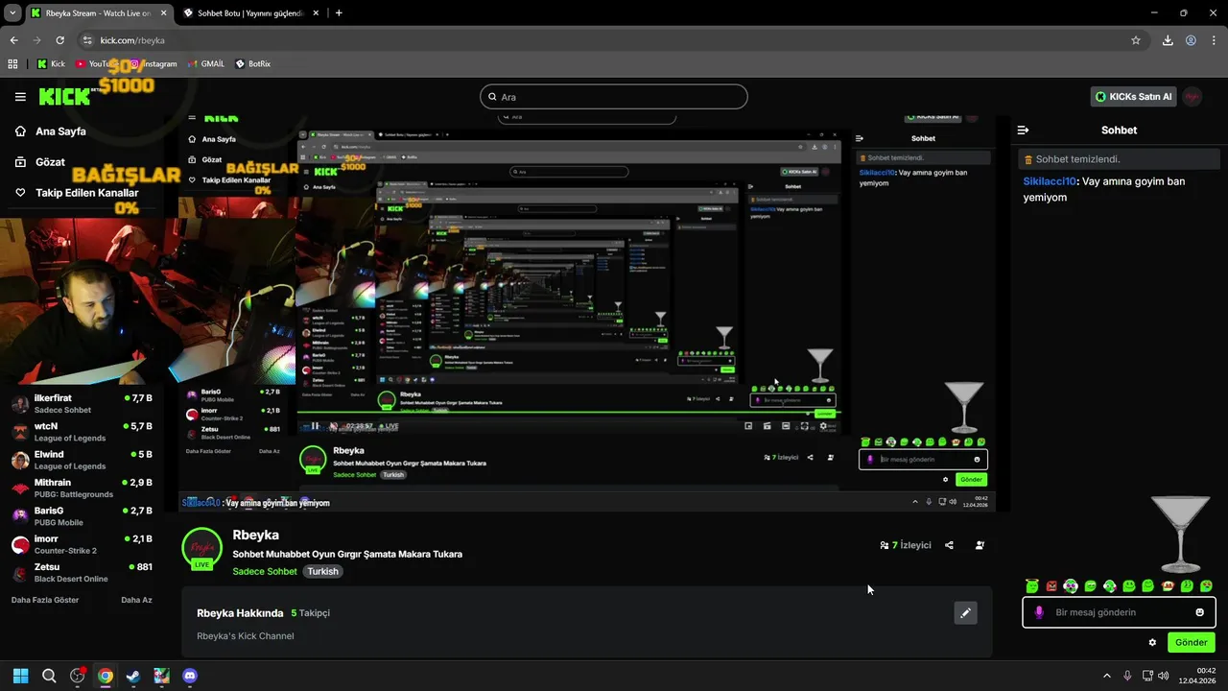
Task: Reload the page
Action: point(59,40)
